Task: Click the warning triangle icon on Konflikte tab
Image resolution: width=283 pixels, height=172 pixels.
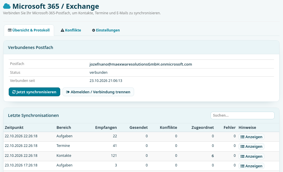Action: pyautogui.click(x=63, y=30)
